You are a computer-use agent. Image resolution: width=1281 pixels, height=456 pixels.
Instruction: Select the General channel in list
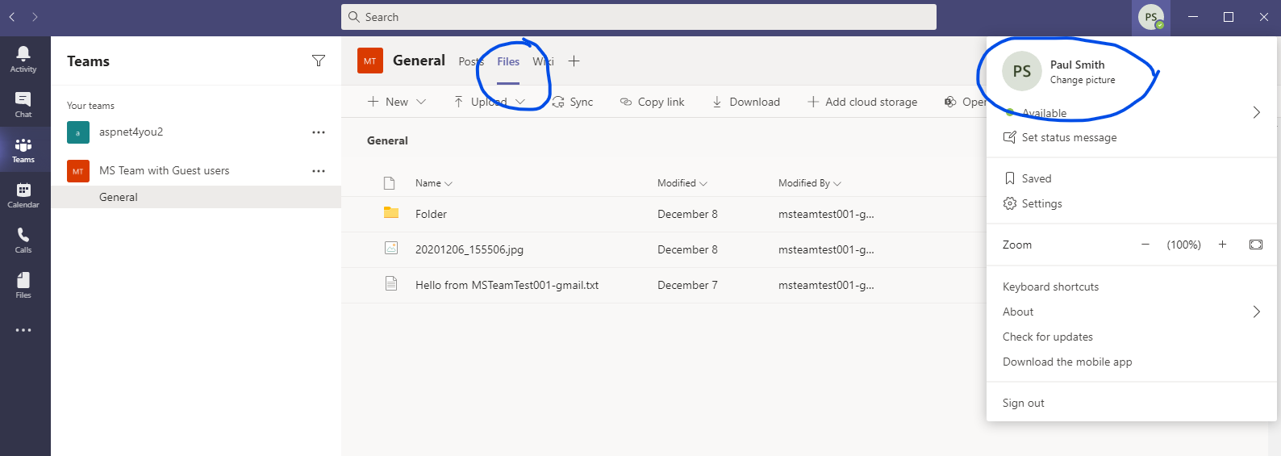point(196,197)
